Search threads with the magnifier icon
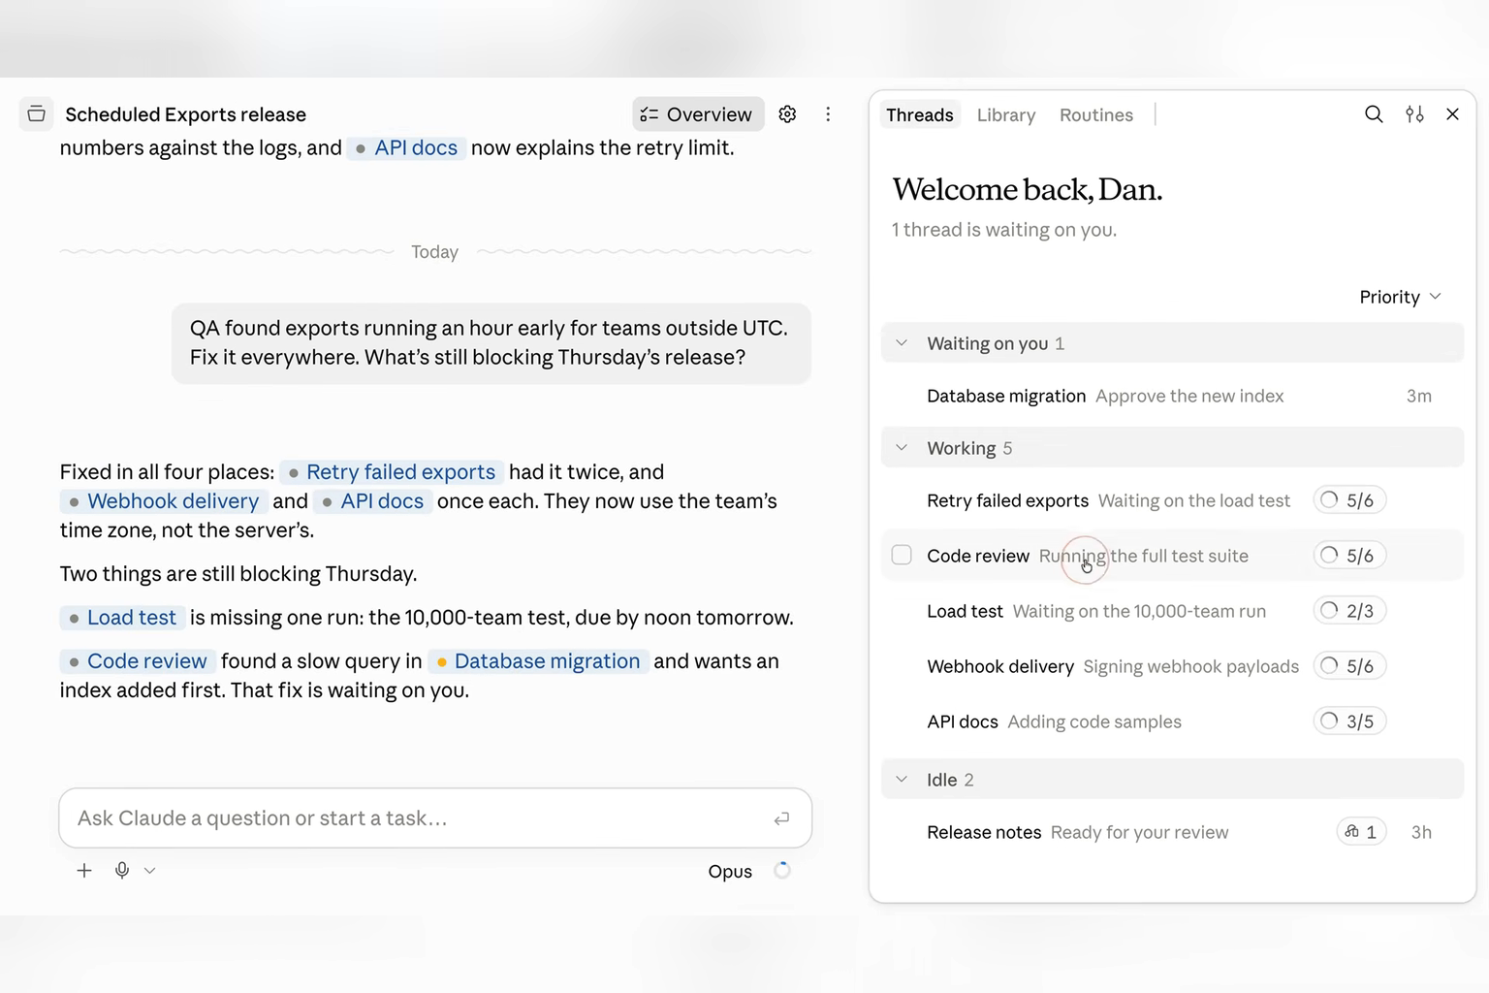1489x993 pixels. pos(1374,114)
